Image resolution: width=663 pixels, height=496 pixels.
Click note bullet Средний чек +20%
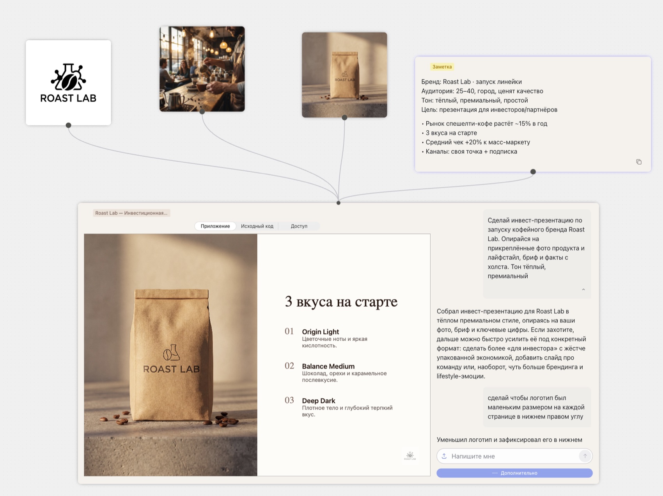(x=475, y=142)
